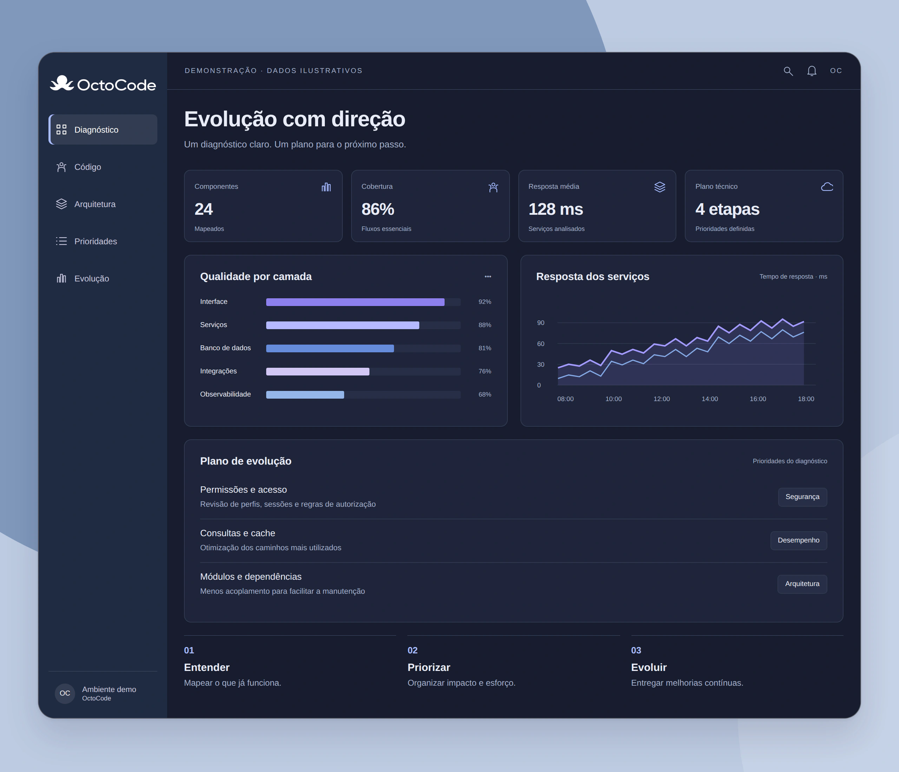Open the Qualidade por camada options menu
The image size is (899, 772).
pos(488,277)
